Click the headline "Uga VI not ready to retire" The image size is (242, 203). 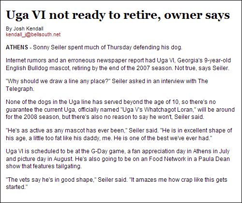(x=83, y=15)
